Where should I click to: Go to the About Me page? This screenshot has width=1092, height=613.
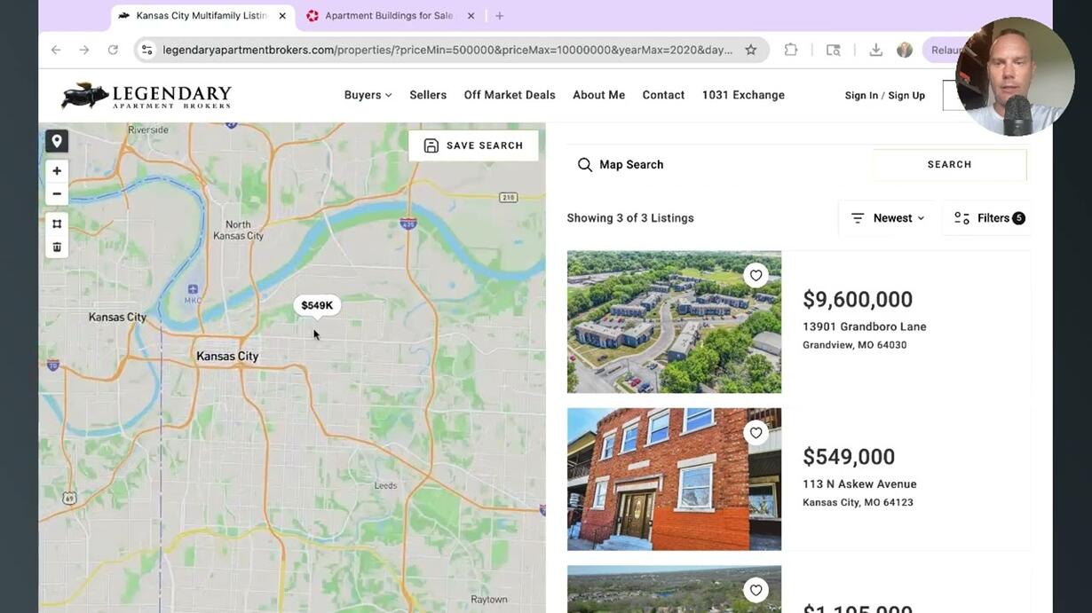click(x=598, y=95)
